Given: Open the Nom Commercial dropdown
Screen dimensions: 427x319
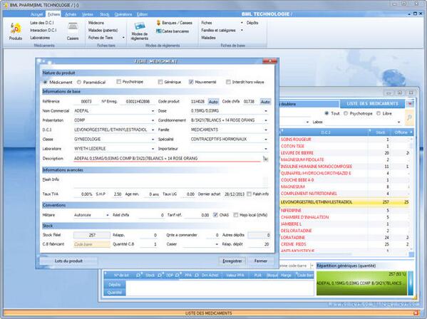Looking at the screenshot, I should point(153,111).
